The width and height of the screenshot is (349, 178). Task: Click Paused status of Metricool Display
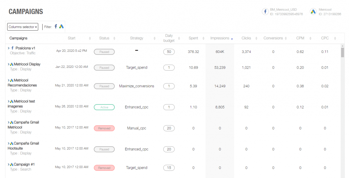click(x=104, y=68)
